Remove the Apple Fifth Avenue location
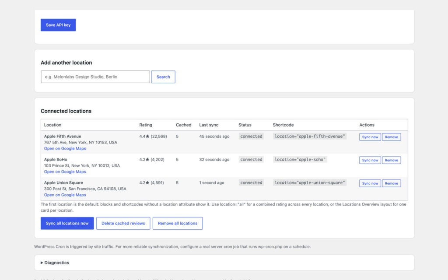 [x=392, y=137]
